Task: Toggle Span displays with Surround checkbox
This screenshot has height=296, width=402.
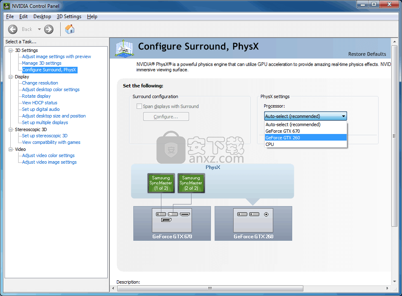Action: [139, 106]
